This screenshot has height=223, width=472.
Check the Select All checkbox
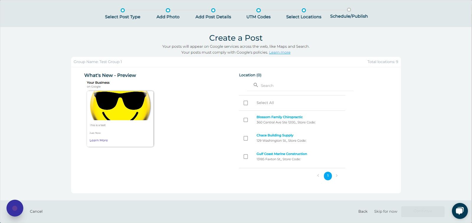(246, 103)
